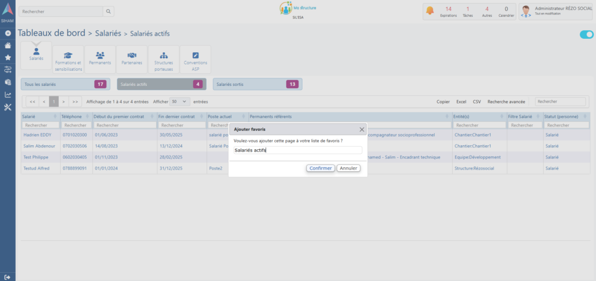The width and height of the screenshot is (596, 281).
Task: Open the Afficher 50 entries dropdown
Action: [179, 101]
